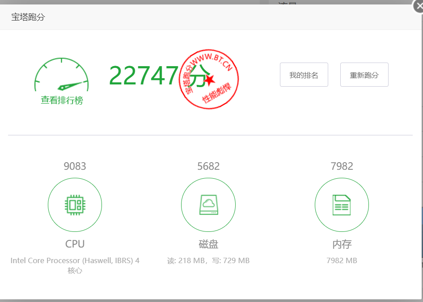Screen dimensions: 423x302
Task: Click the disk read/write speed text
Action: pyautogui.click(x=208, y=261)
